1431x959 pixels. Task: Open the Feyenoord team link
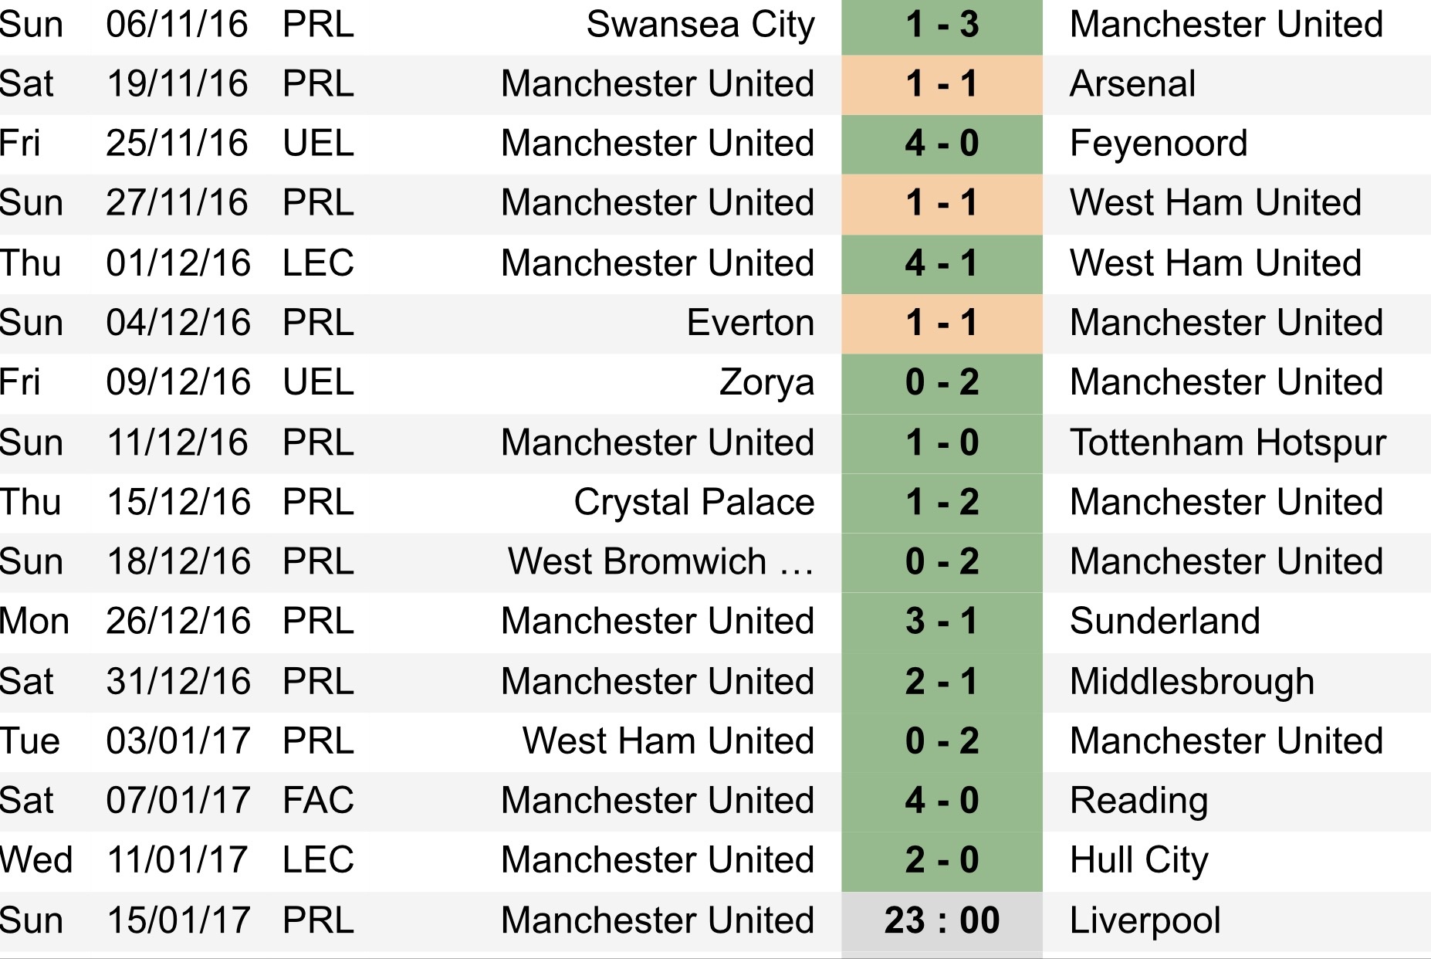1159,144
